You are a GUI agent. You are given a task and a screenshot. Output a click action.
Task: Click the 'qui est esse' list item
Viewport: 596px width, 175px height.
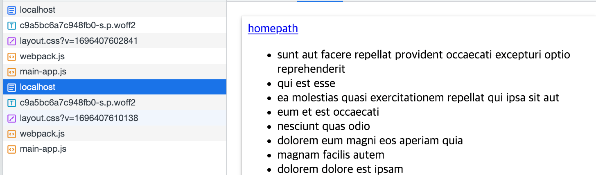(x=306, y=83)
